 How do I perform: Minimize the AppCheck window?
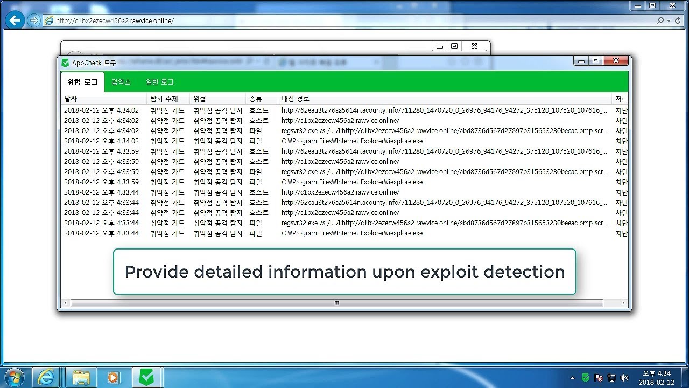click(581, 61)
